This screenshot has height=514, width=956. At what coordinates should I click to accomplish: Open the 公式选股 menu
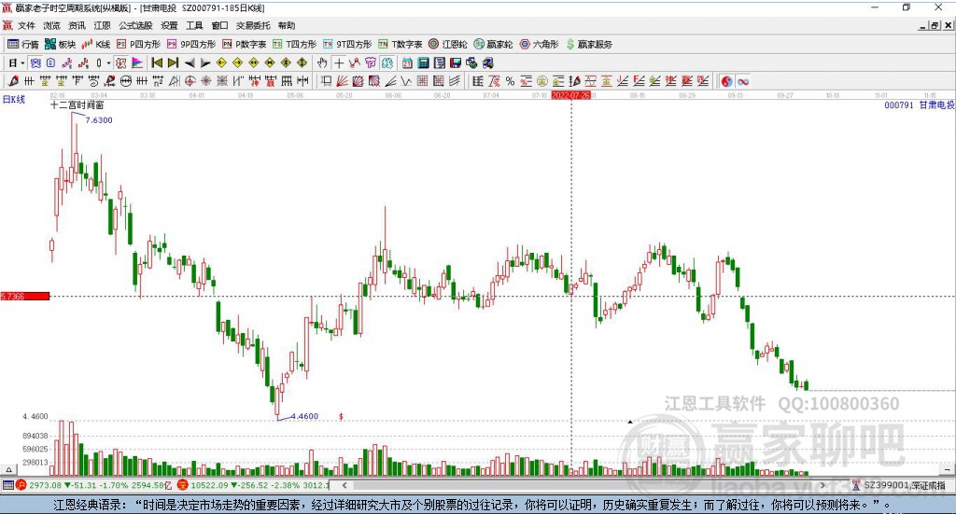(x=135, y=25)
